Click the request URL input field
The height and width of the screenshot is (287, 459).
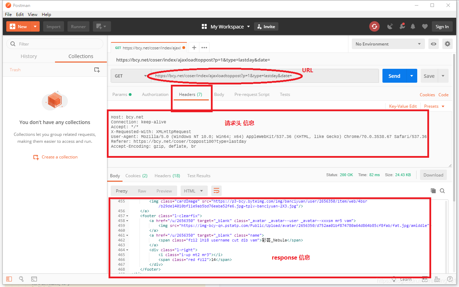pos(264,76)
